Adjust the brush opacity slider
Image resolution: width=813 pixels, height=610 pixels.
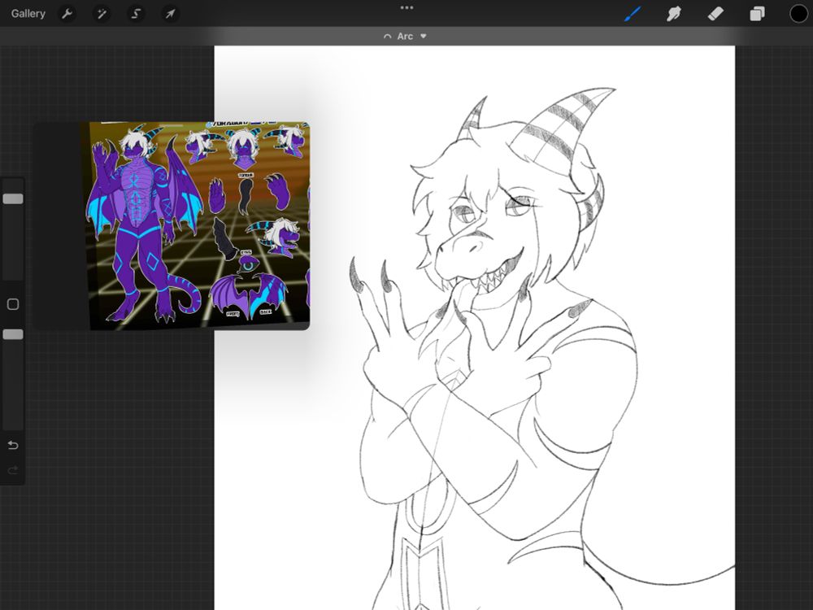pos(13,334)
